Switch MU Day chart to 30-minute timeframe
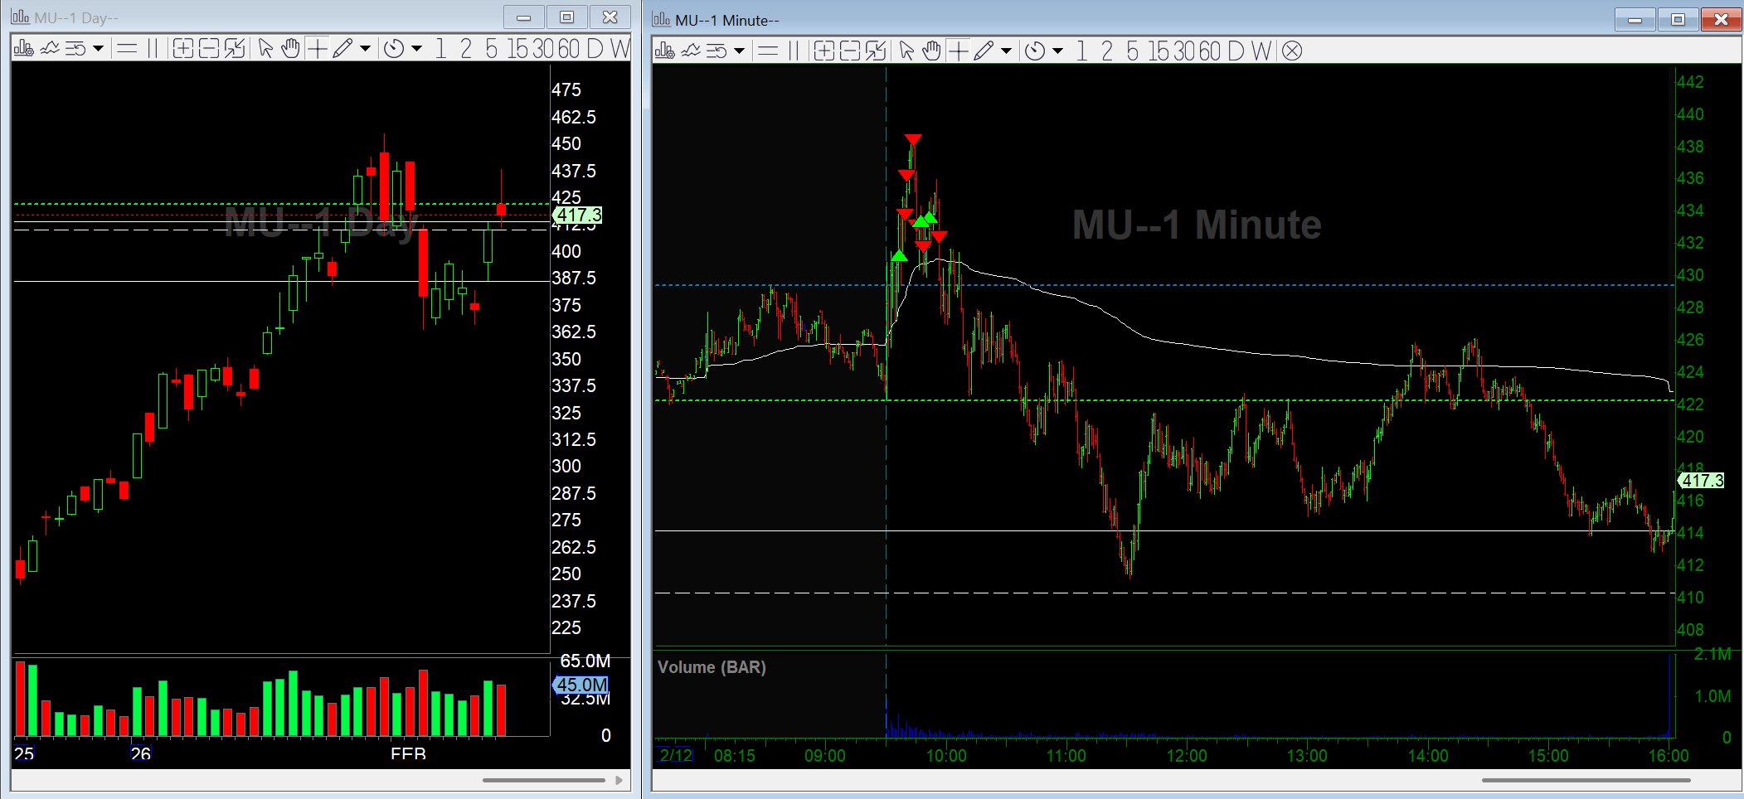The image size is (1744, 799). click(543, 49)
